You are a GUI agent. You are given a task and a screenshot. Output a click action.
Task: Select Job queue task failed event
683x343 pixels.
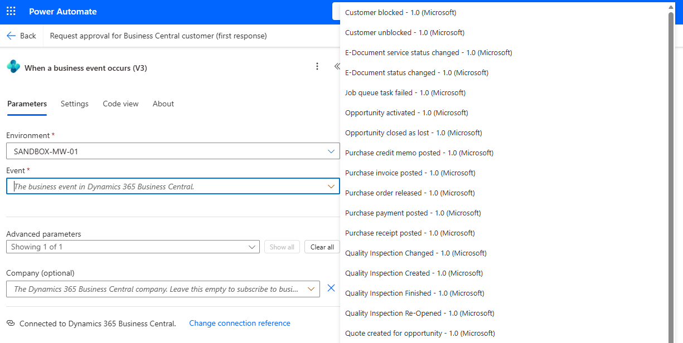pos(405,92)
